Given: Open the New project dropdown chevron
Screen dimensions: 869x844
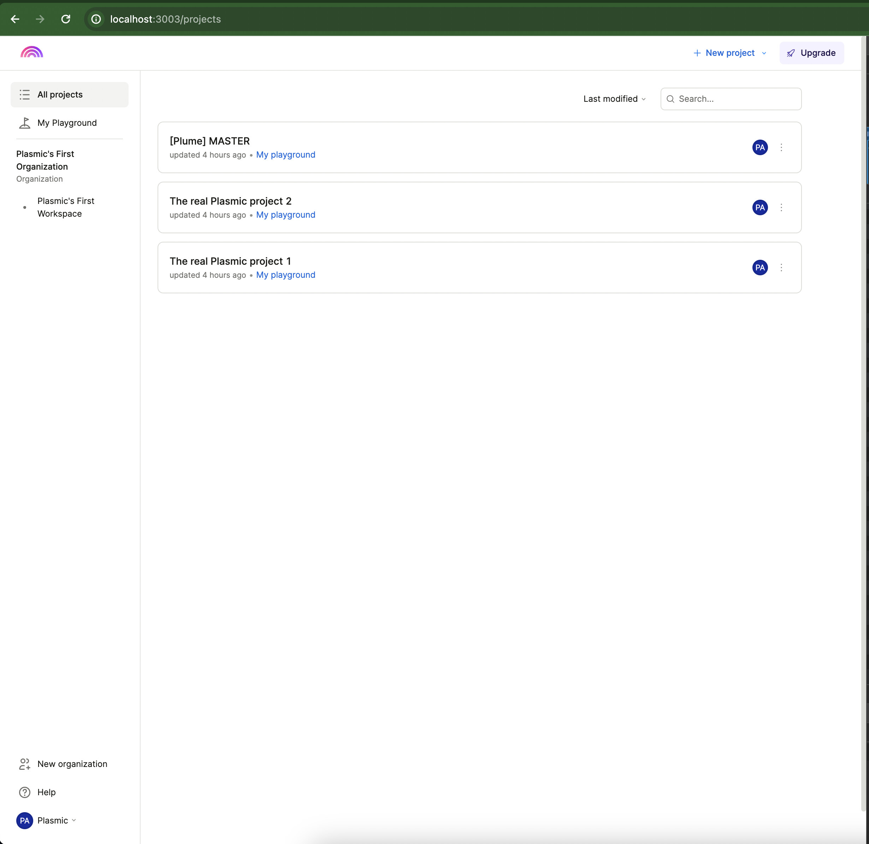Looking at the screenshot, I should tap(764, 53).
